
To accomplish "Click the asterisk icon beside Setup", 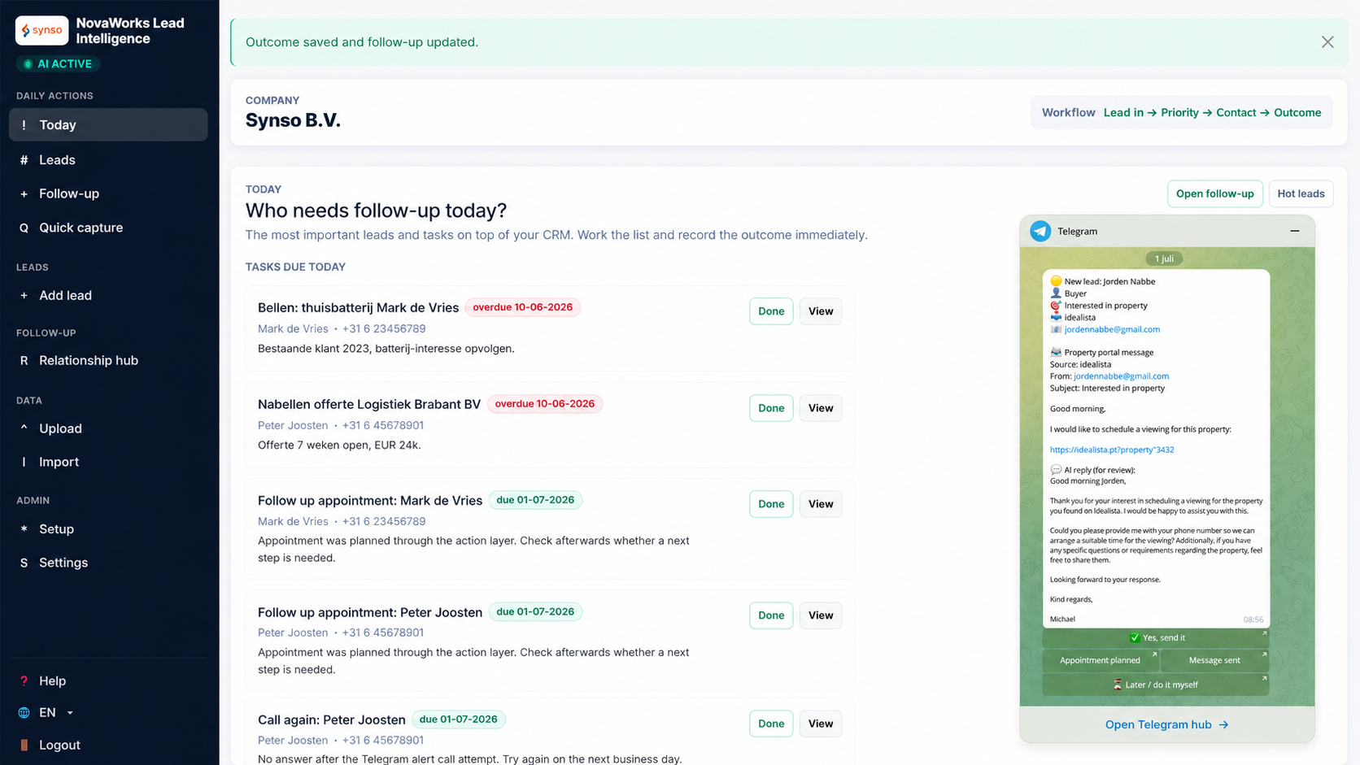I will coord(24,528).
